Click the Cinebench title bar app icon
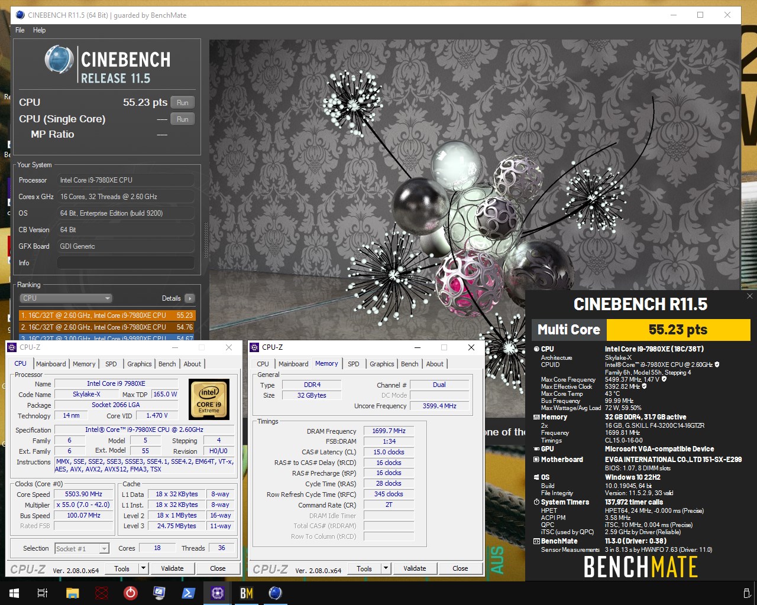Image resolution: width=757 pixels, height=605 pixels. click(20, 15)
